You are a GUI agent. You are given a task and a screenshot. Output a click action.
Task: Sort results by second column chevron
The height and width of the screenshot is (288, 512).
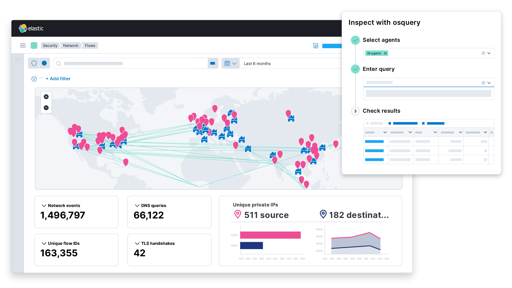coord(410,132)
